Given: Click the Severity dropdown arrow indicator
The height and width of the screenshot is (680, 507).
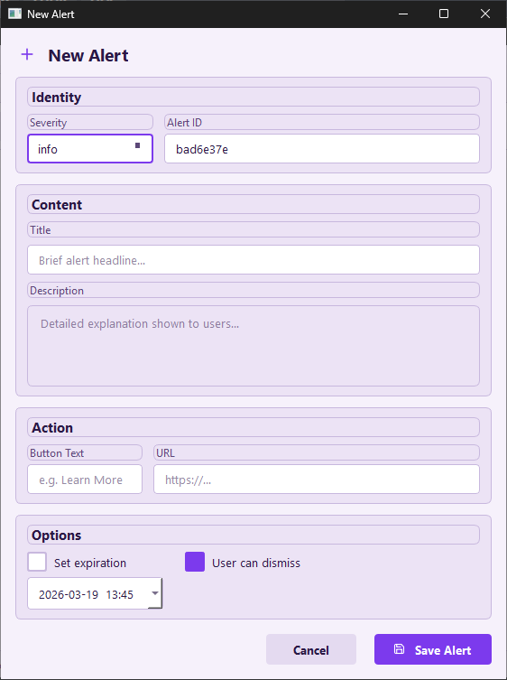Looking at the screenshot, I should 137,145.
